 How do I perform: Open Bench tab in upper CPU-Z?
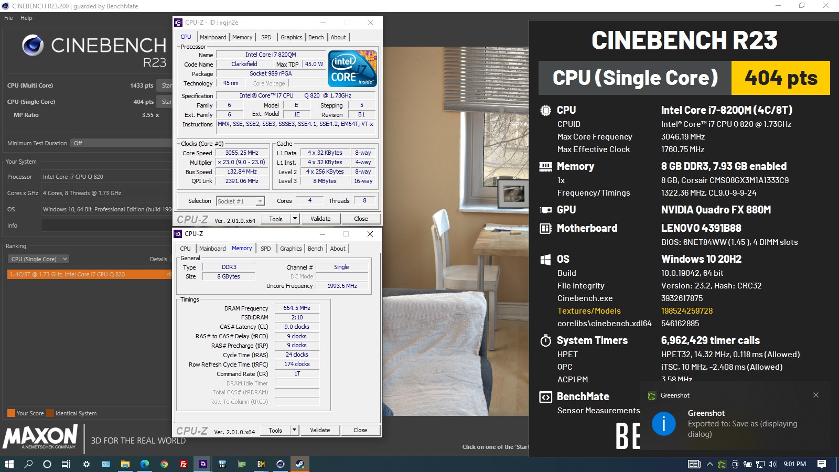pos(316,37)
